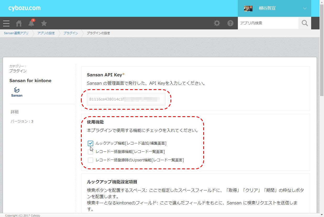
Task: Open the favorites star icon
Action: tap(44, 23)
